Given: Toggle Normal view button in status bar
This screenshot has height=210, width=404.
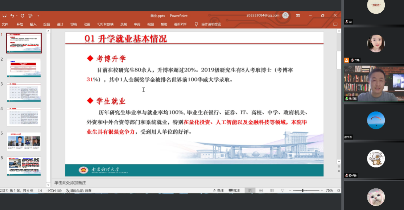Looking at the screenshot, I should 250,190.
